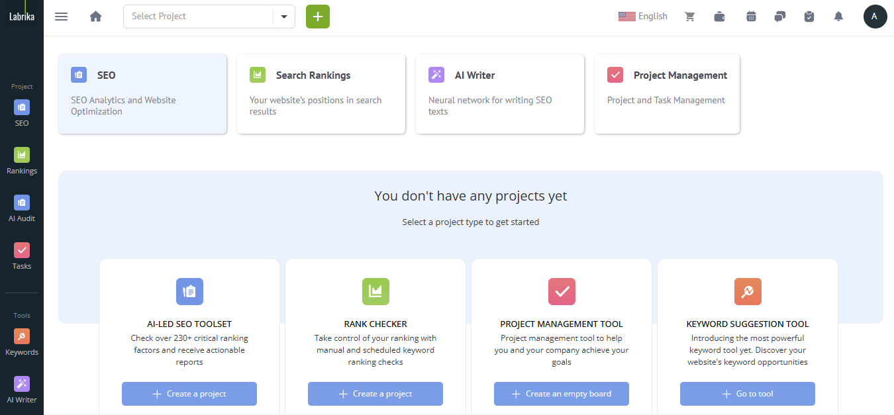The image size is (894, 415).
Task: Click the green plus add-project button
Action: 318,17
